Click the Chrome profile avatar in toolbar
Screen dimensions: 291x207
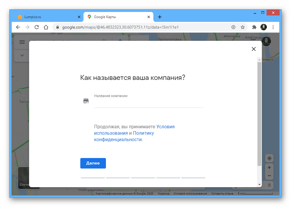click(x=264, y=27)
